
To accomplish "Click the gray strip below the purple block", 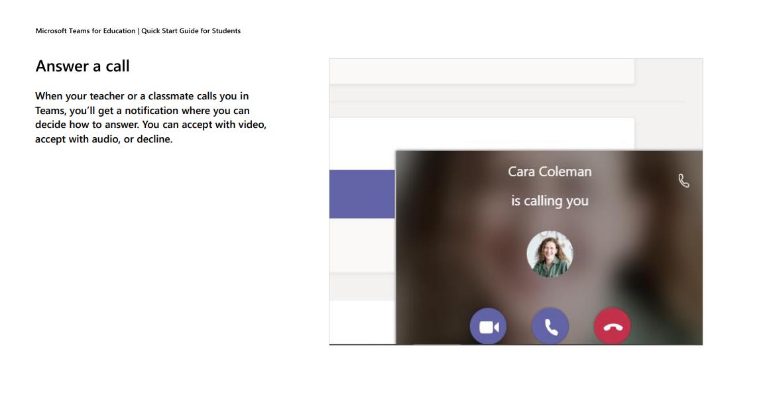I will click(362, 287).
